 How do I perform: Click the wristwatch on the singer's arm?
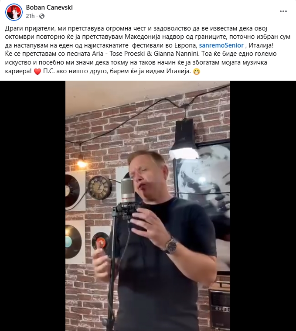(171, 246)
